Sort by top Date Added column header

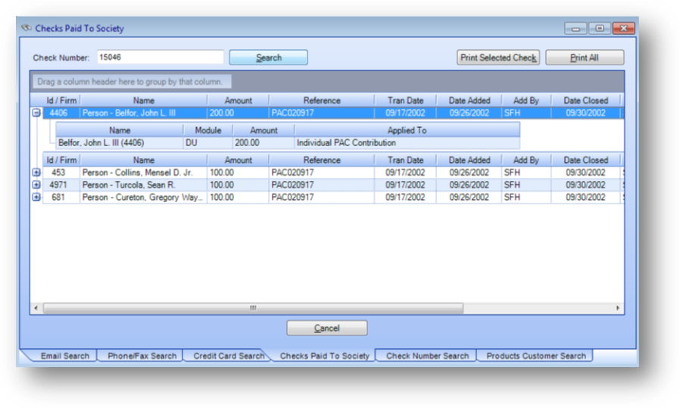click(x=469, y=100)
